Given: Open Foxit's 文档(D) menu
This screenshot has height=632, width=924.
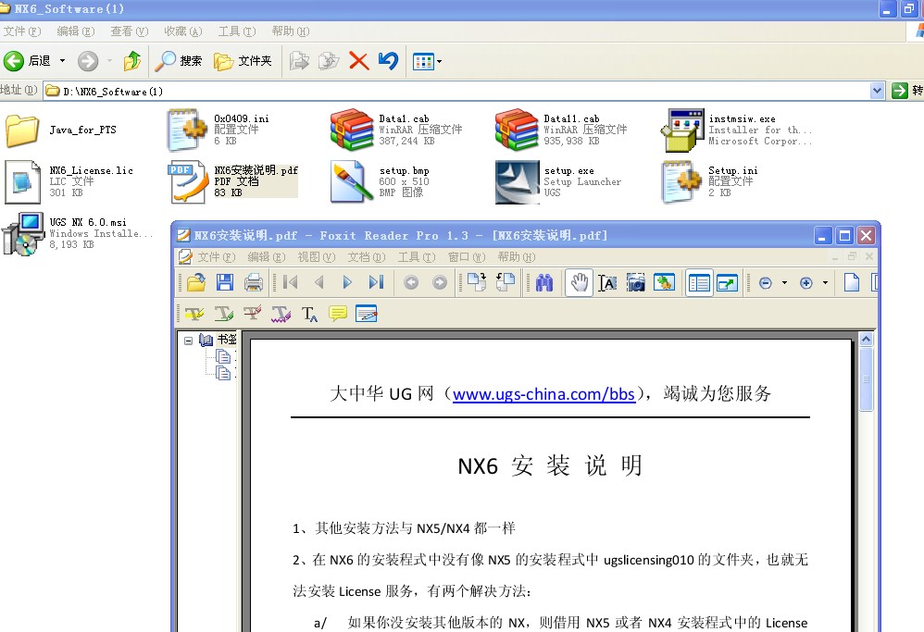Looking at the screenshot, I should pyautogui.click(x=367, y=257).
